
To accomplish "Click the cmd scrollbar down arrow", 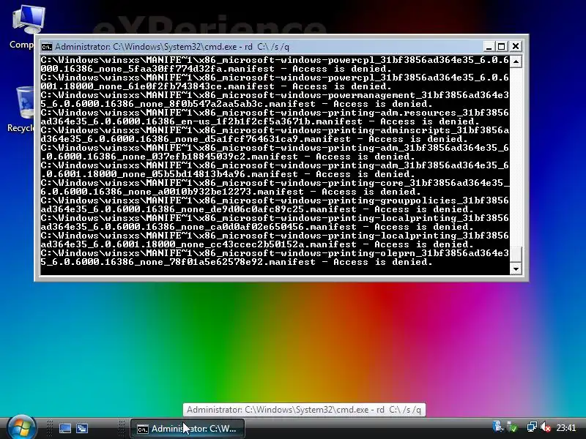I will coord(516,269).
